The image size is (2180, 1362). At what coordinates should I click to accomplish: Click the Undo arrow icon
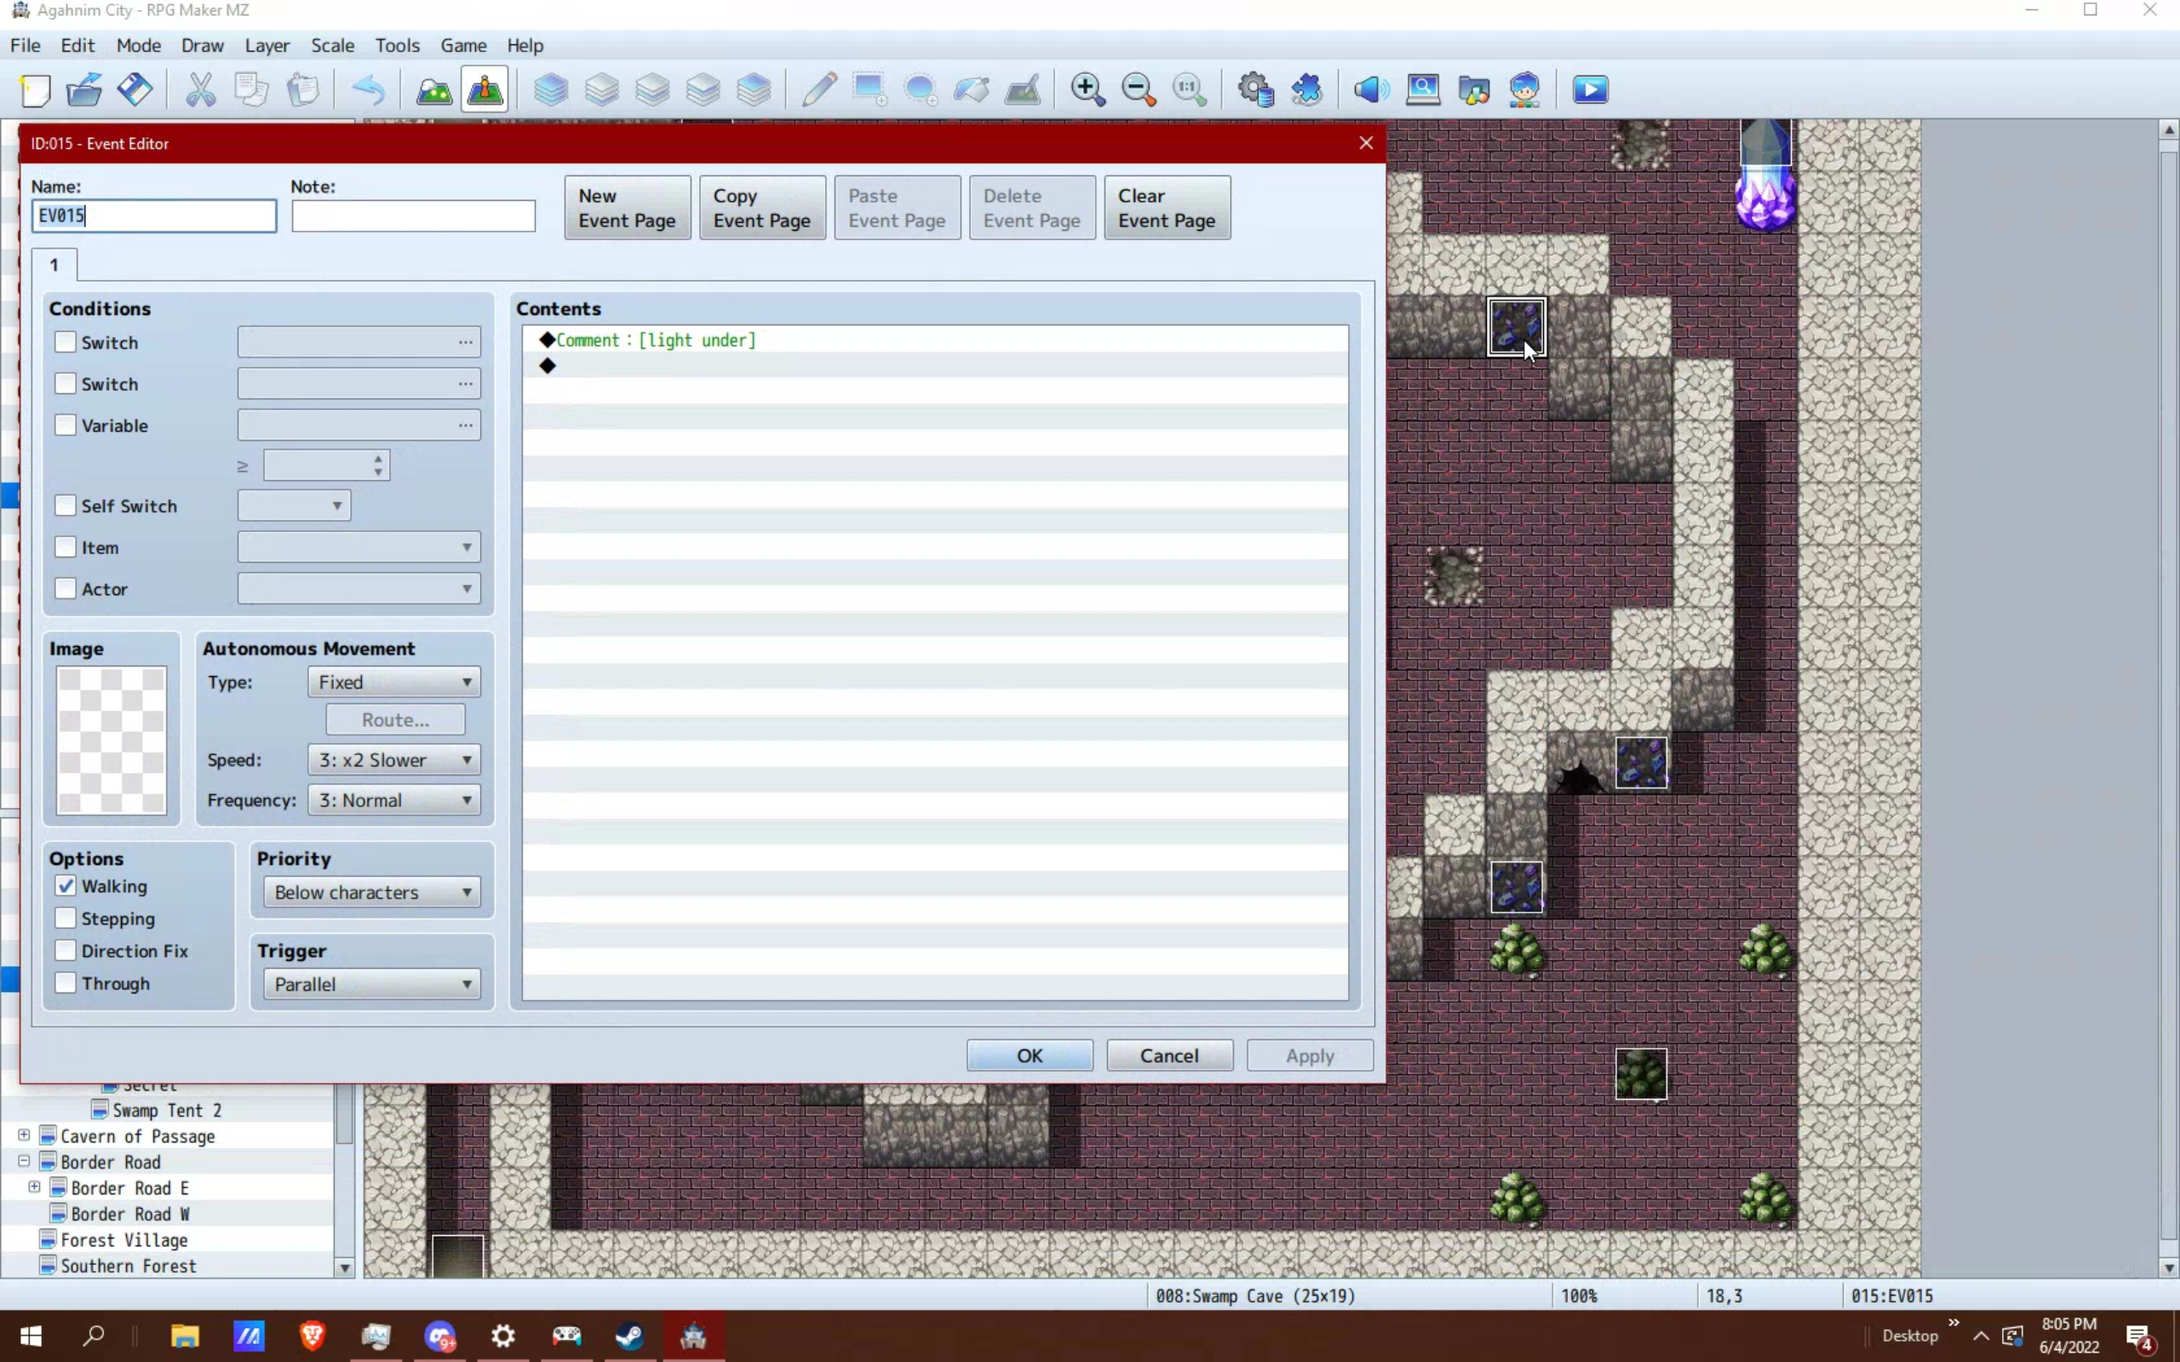click(x=368, y=90)
